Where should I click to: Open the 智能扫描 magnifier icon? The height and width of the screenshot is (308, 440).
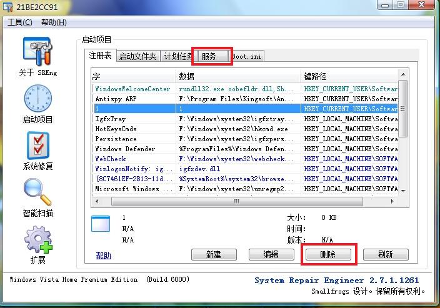[37, 192]
